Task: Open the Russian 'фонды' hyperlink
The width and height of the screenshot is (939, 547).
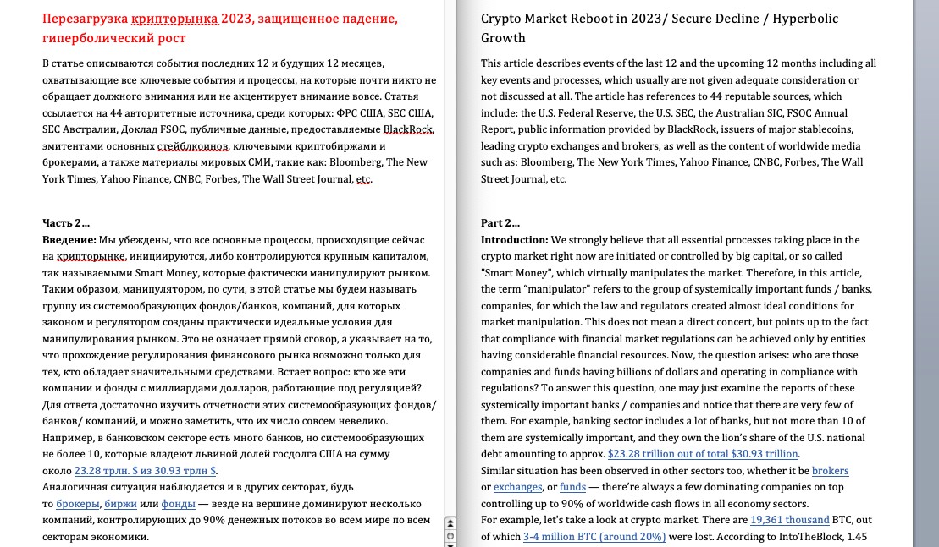Action: tap(178, 503)
